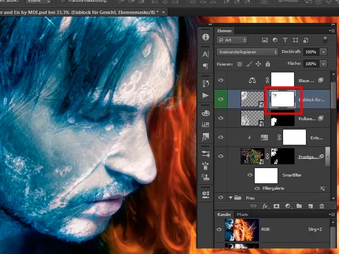This screenshot has height=254, width=339.
Task: Open the Brush presets panel icon
Action: 206,166
